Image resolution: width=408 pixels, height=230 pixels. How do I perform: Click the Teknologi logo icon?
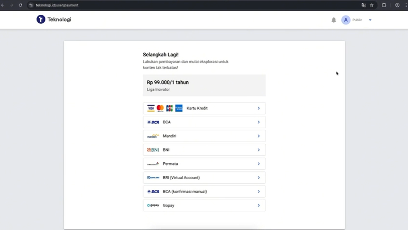point(41,19)
